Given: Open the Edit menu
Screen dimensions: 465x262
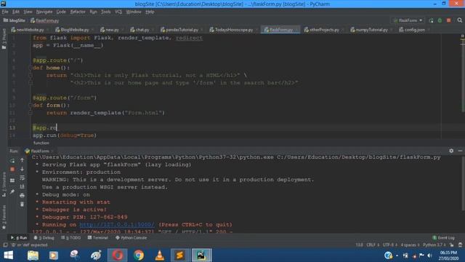Looking at the screenshot, I should 16,12.
